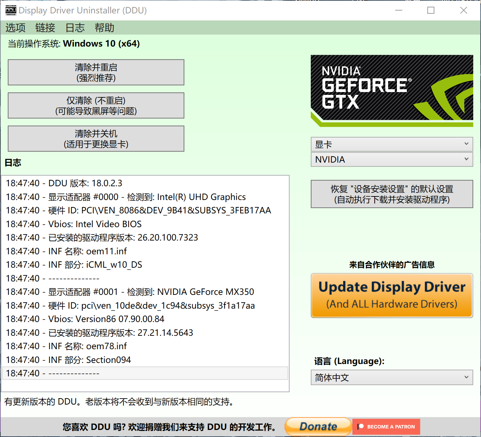Open the 帮助 menu

tap(105, 28)
